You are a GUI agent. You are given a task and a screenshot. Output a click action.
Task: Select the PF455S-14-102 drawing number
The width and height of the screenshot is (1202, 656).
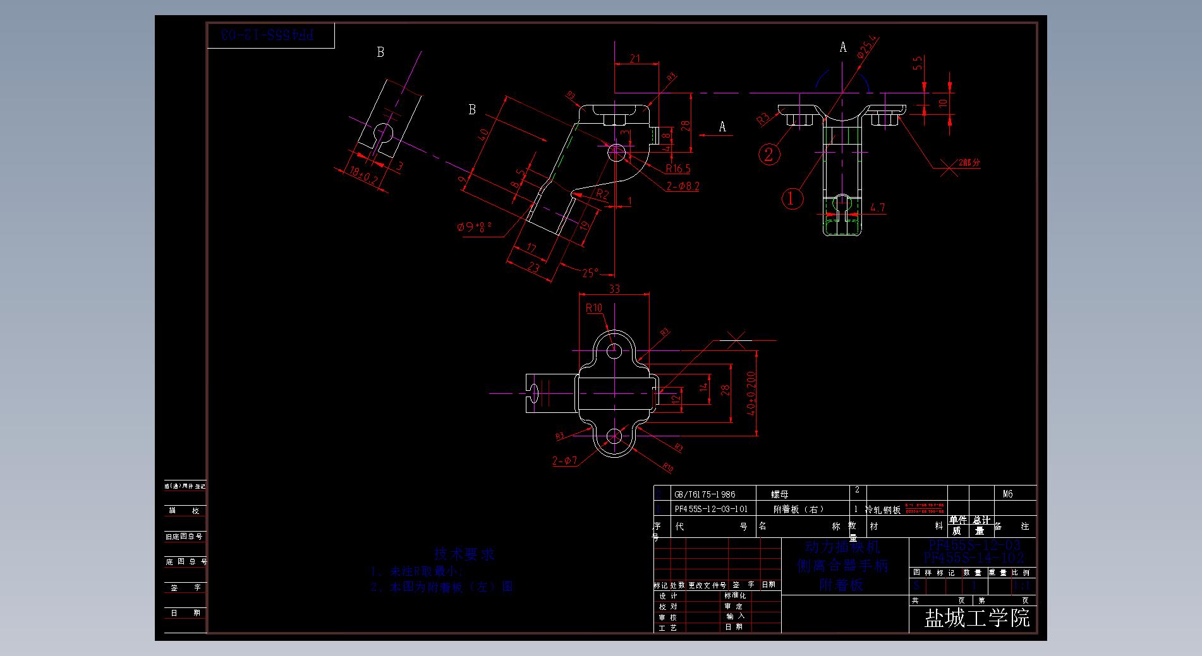(x=973, y=558)
